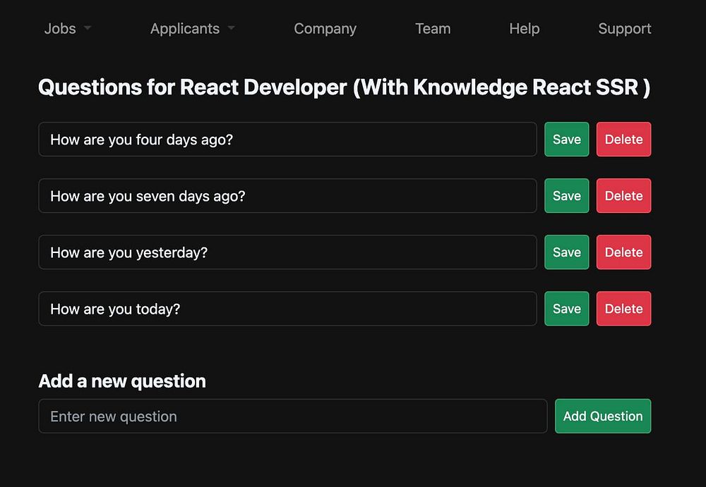706x487 pixels.
Task: Open the Team nav item
Action: click(x=433, y=29)
